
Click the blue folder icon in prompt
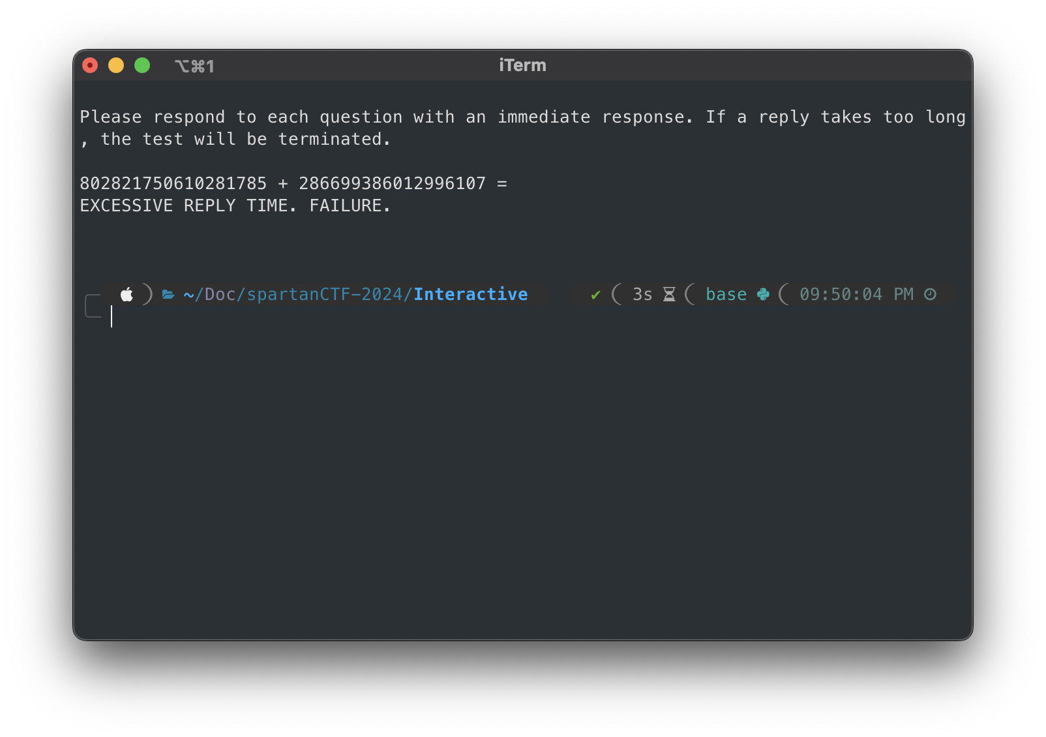pyautogui.click(x=168, y=295)
